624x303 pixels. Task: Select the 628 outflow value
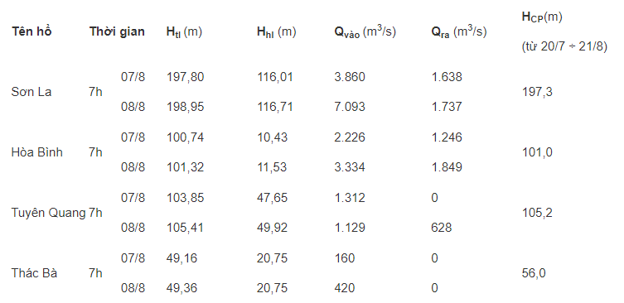[x=442, y=228]
